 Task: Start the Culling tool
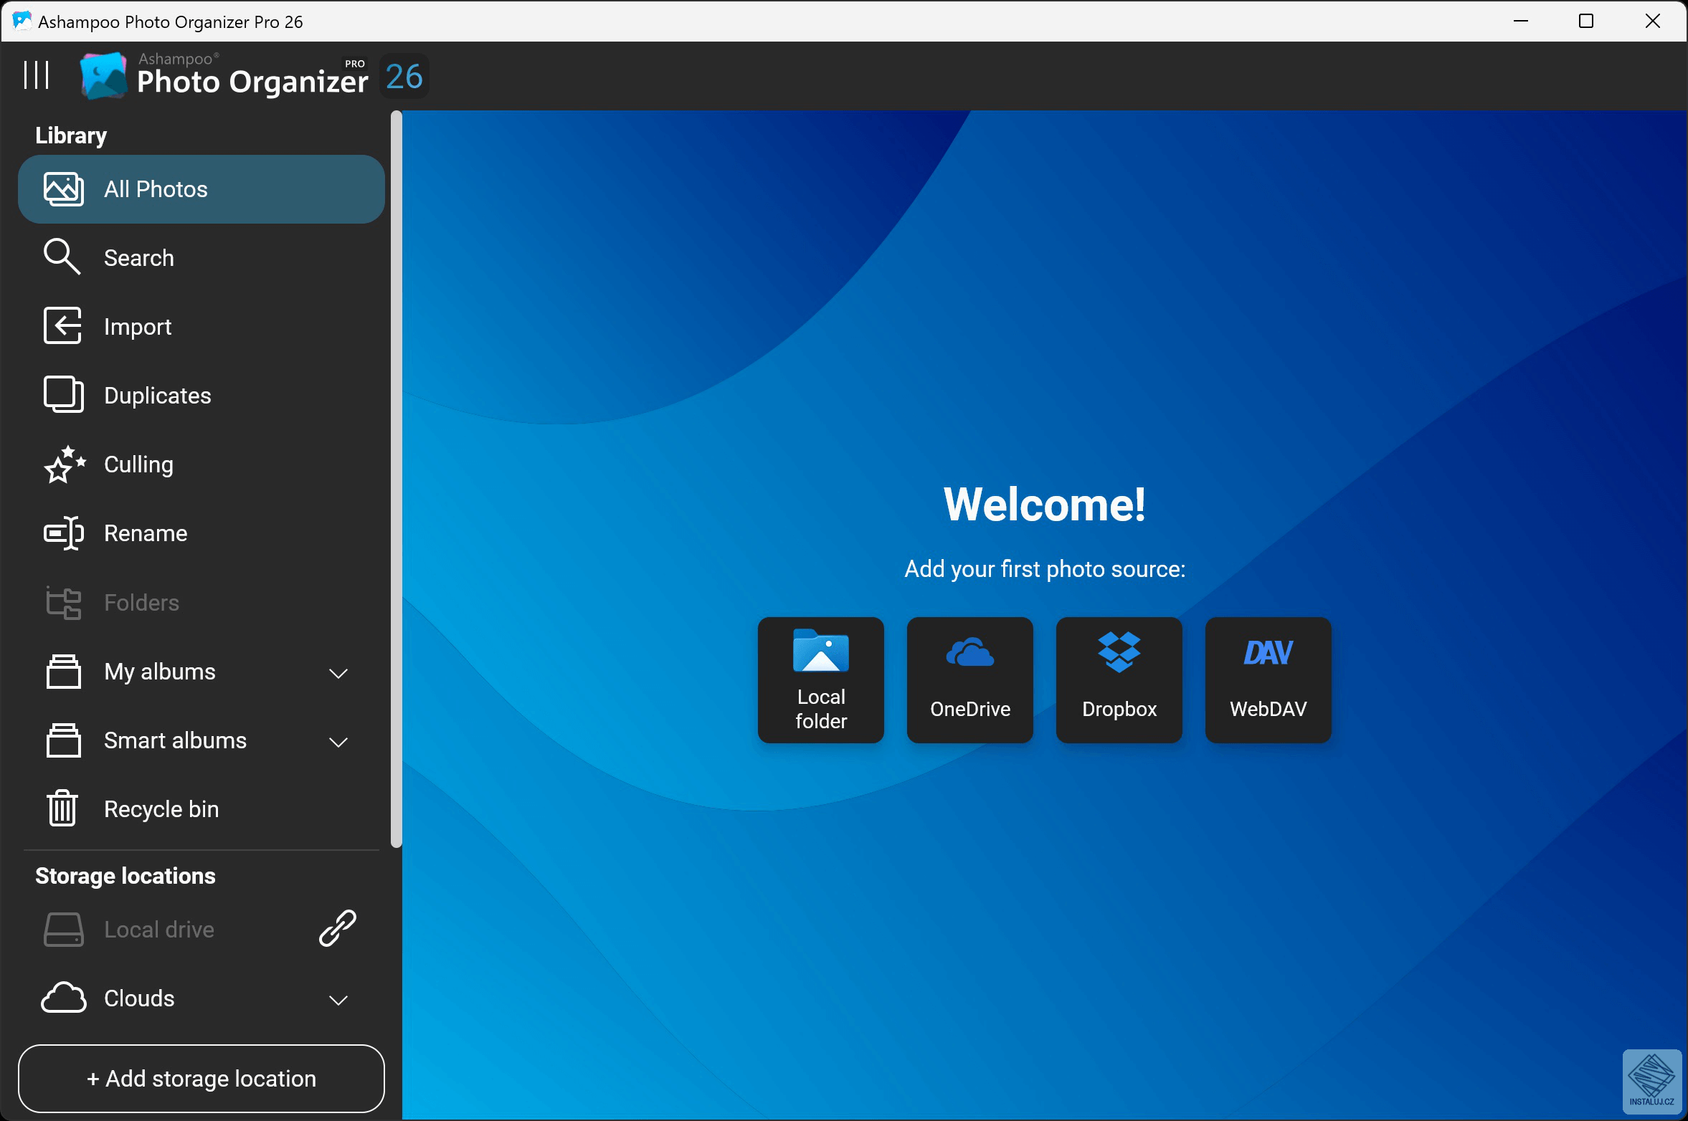[138, 464]
